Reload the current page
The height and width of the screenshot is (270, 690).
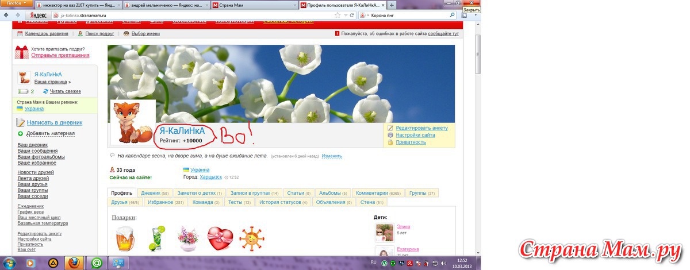tap(351, 16)
